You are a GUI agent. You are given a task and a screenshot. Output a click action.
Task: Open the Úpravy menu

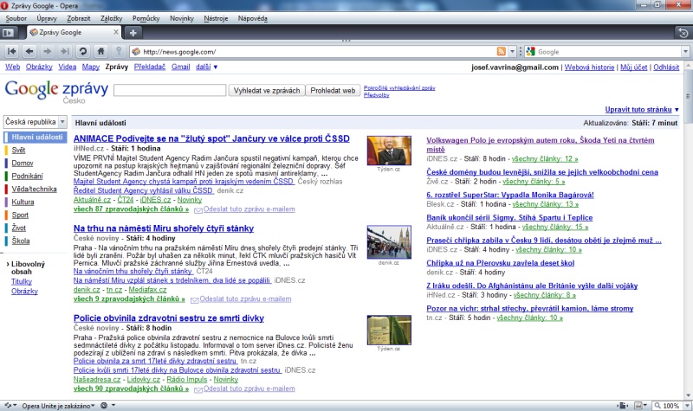click(47, 18)
